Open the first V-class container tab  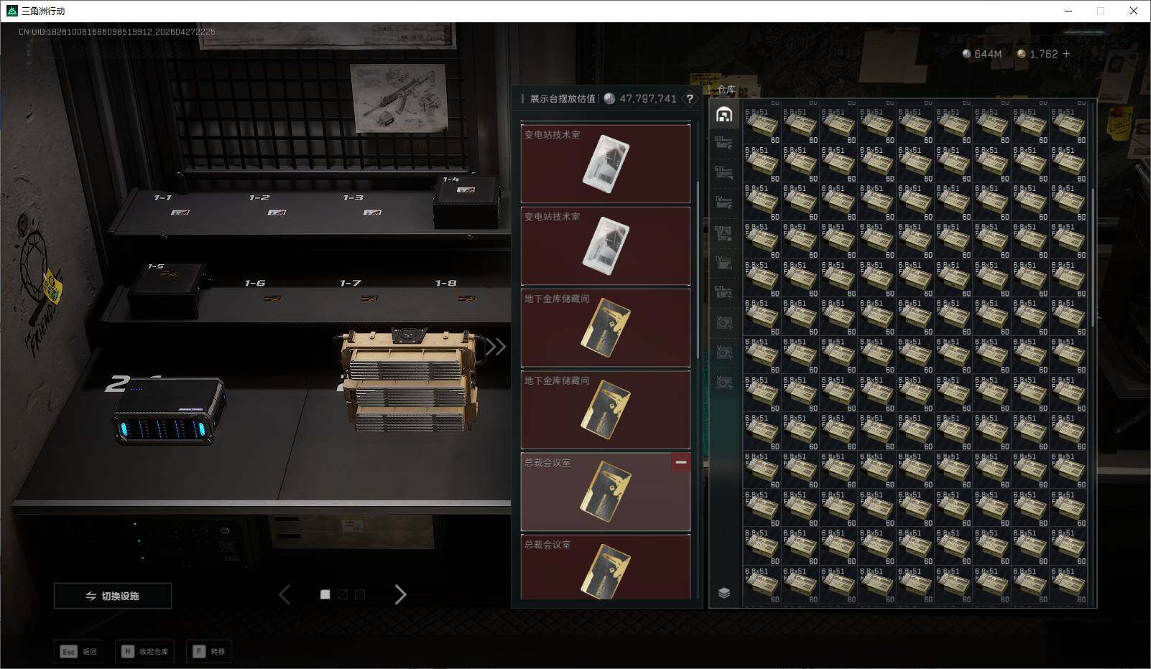(x=724, y=322)
